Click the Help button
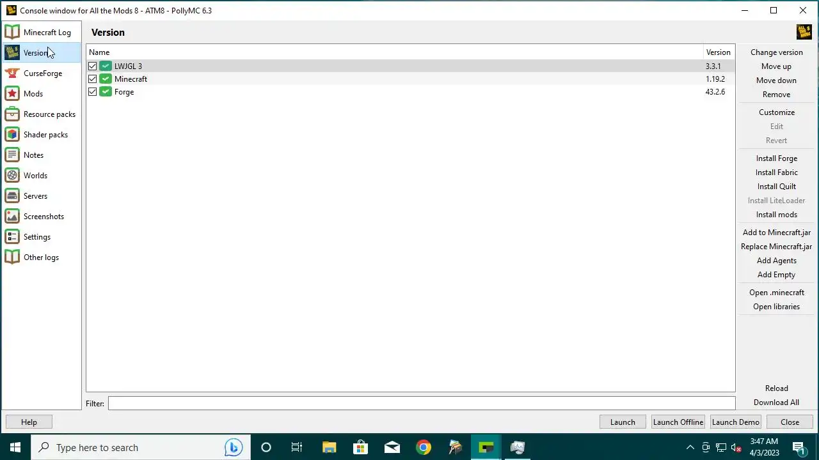 29,422
